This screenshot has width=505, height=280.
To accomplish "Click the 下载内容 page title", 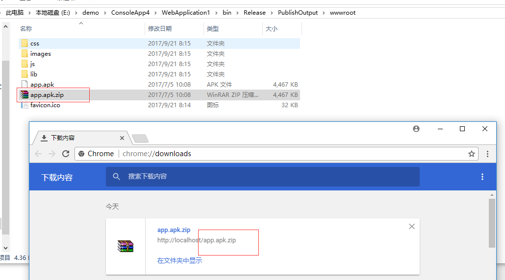I will (57, 178).
